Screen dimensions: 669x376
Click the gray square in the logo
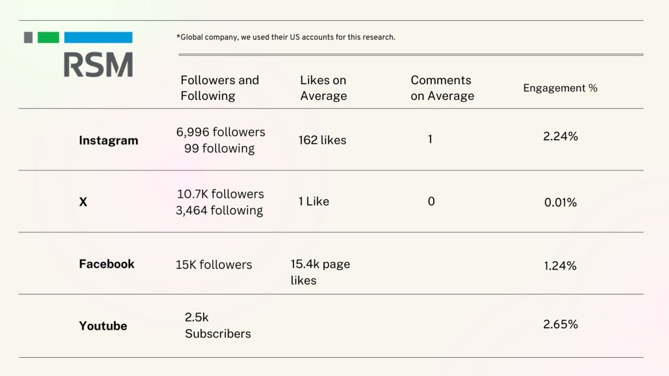click(x=28, y=38)
